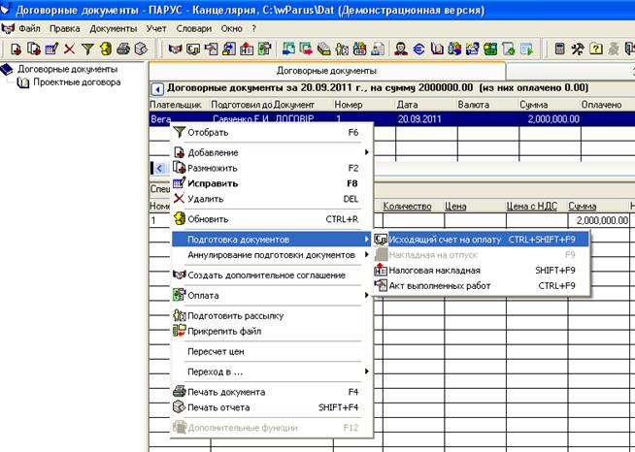Click the Плательщик column header

tap(180, 105)
